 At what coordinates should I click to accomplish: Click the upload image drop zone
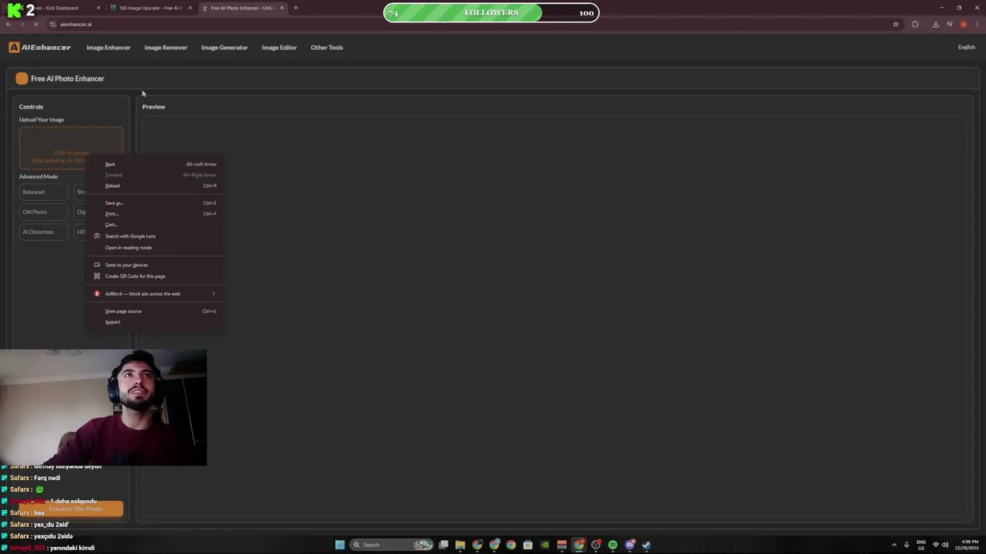coord(71,148)
